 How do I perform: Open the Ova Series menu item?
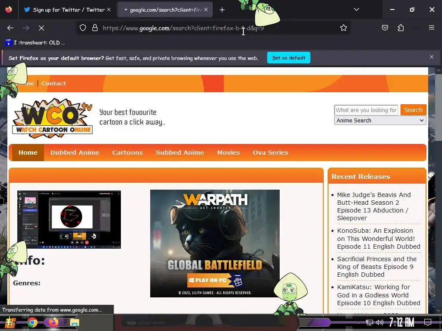270,153
